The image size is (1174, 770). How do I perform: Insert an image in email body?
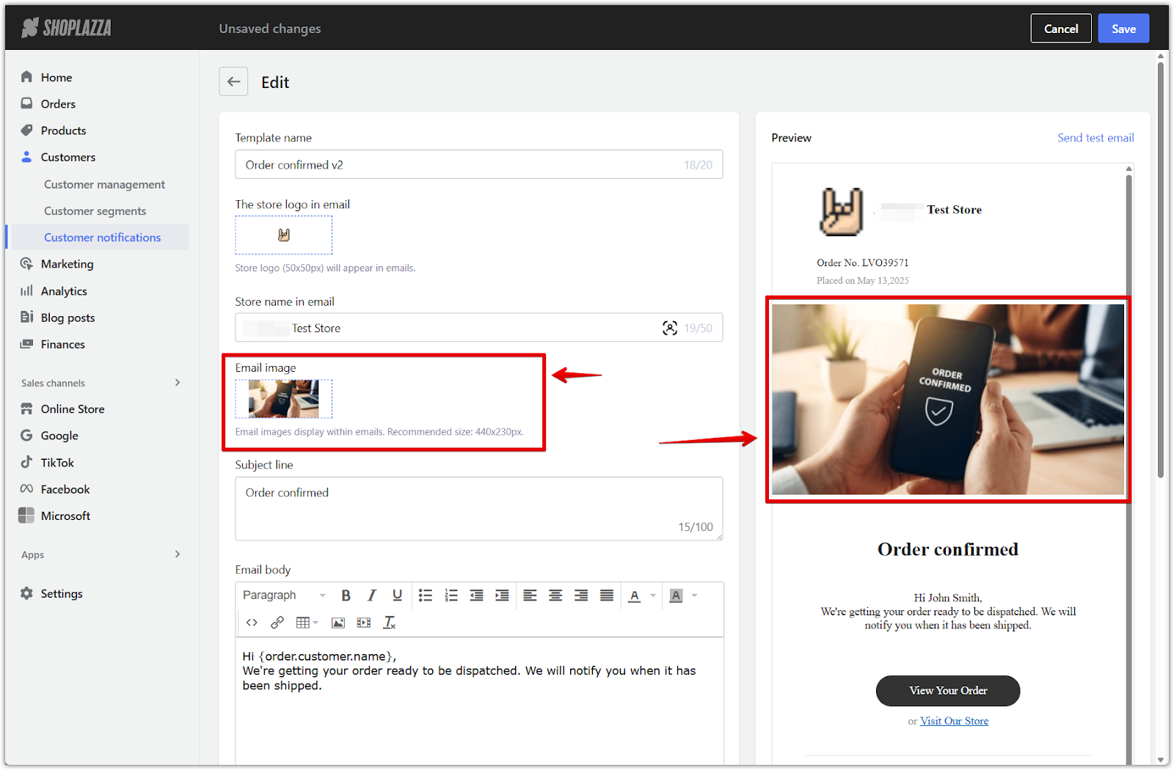338,623
